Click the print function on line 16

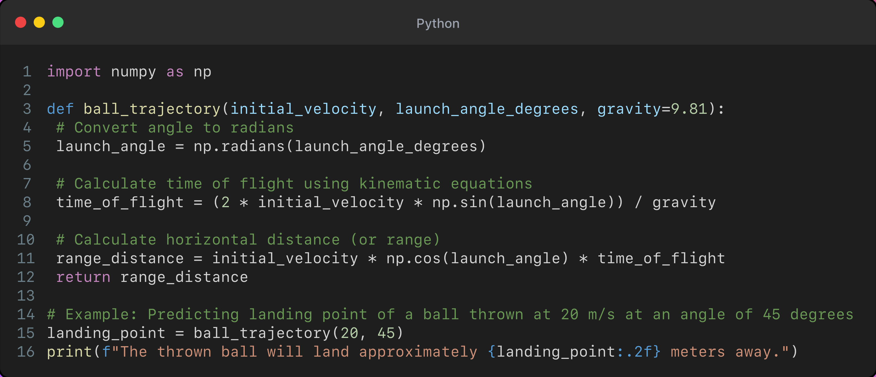pos(69,352)
